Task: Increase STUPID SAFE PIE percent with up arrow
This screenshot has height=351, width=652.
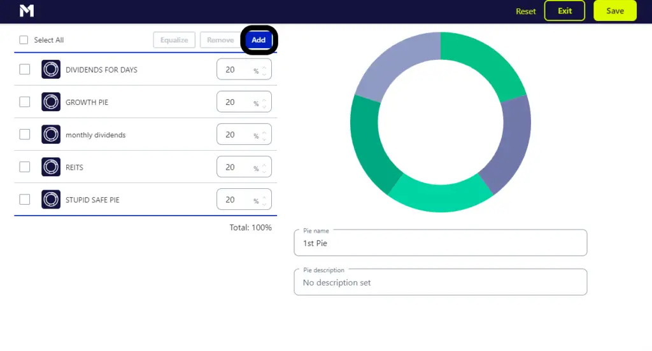Action: pos(264,197)
